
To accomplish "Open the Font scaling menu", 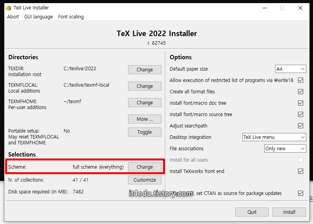I will point(71,17).
